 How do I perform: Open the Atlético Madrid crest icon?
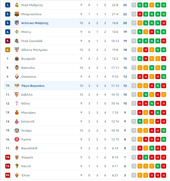(x=17, y=23)
